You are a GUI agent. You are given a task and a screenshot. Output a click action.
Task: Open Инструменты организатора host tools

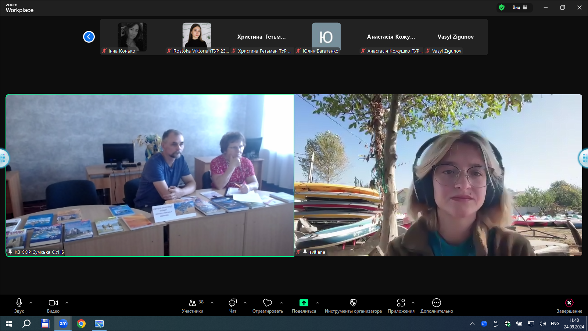point(353,305)
